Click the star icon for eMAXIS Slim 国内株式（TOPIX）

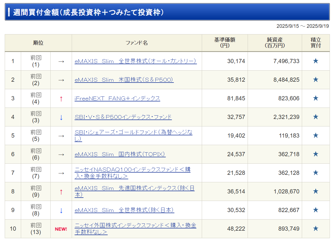coord(316,154)
